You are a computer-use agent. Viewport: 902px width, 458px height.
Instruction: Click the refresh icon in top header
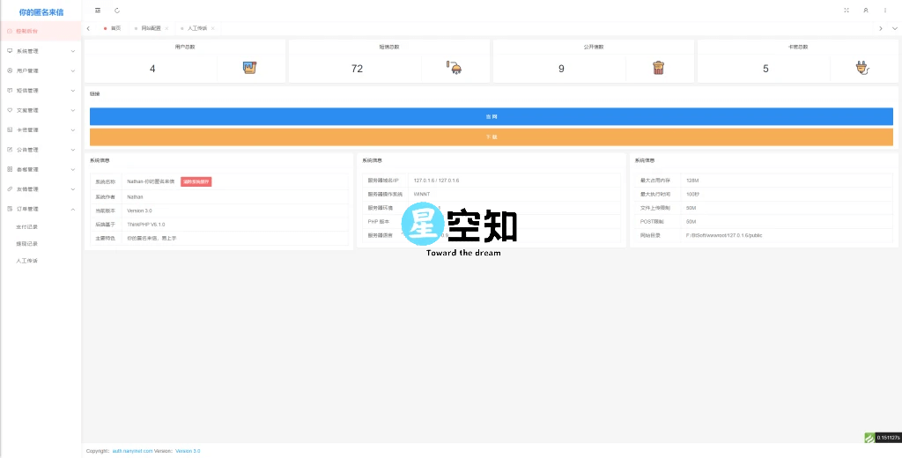(x=117, y=11)
